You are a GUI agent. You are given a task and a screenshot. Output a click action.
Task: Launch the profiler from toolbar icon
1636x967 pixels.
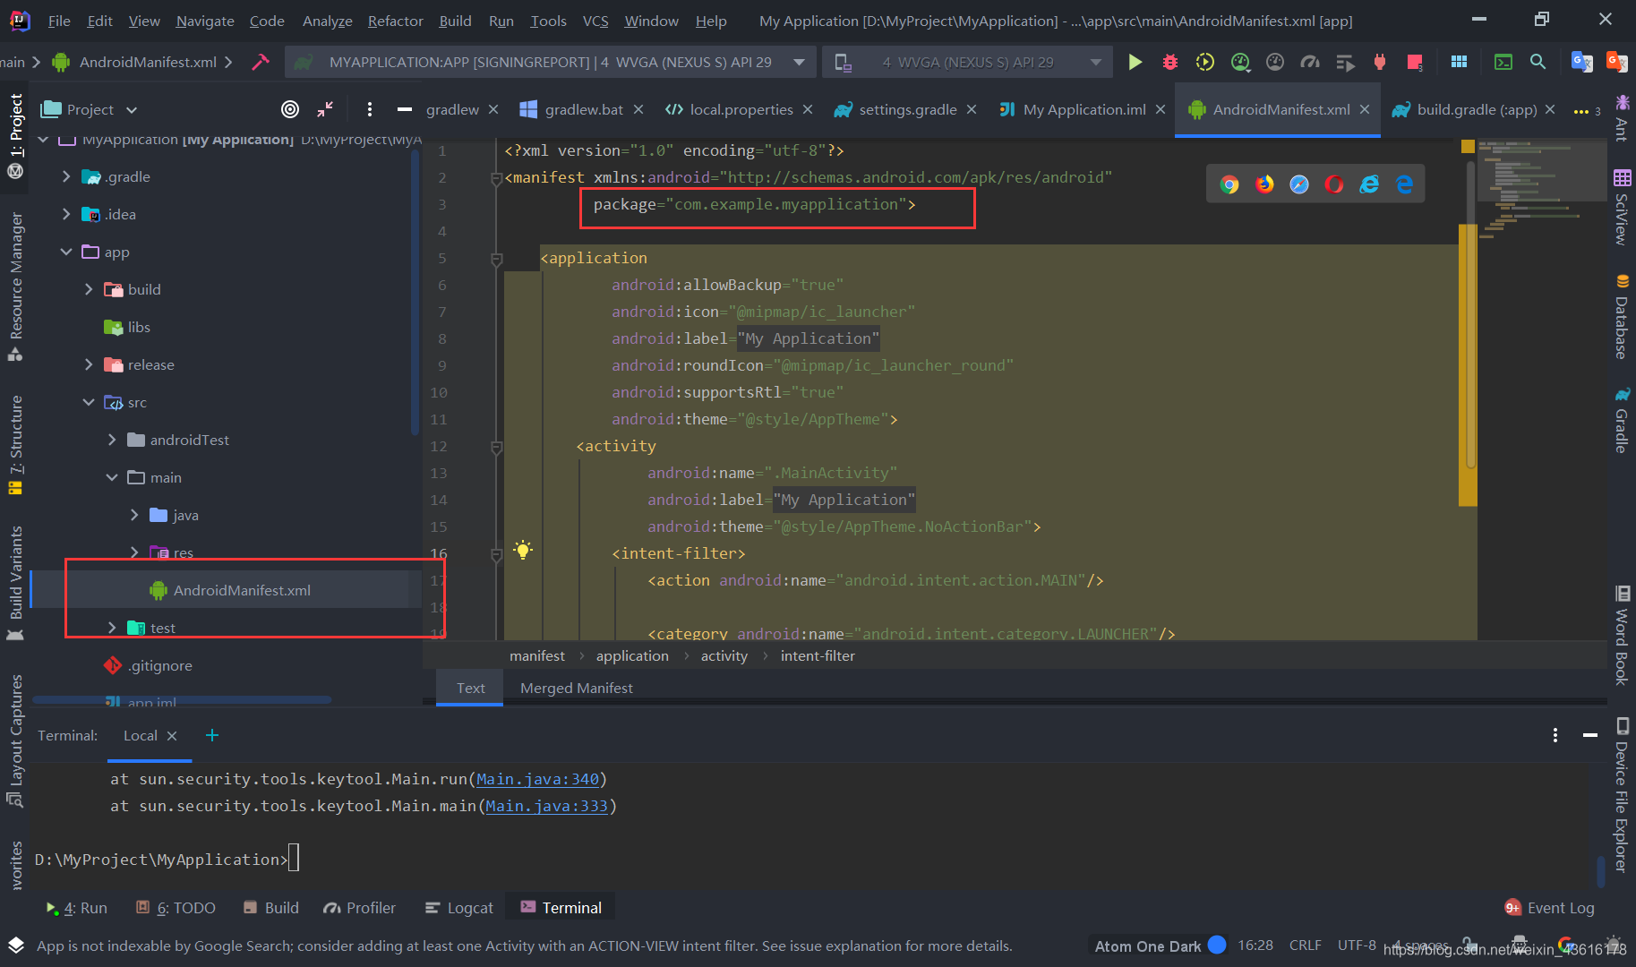pos(1240,62)
